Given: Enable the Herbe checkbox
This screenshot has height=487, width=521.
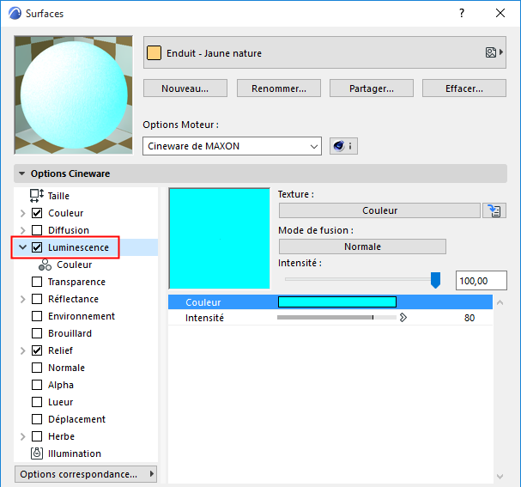Looking at the screenshot, I should click(x=37, y=436).
